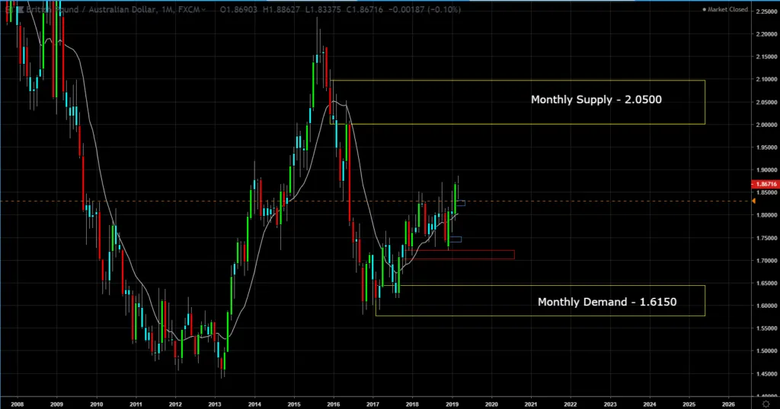Image resolution: width=780 pixels, height=409 pixels.
Task: Click the open value O1.86903
Action: point(238,9)
